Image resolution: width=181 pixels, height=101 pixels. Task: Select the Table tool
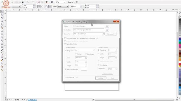(x=2, y=47)
